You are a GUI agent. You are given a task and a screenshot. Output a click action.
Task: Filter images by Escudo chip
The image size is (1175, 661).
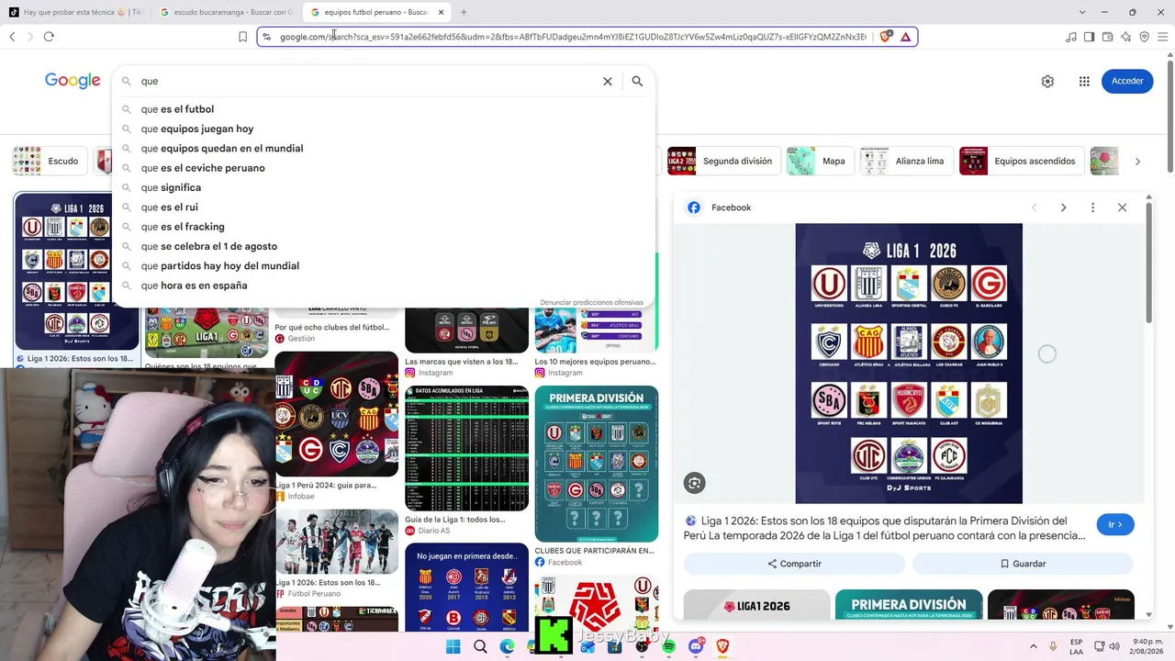point(50,161)
